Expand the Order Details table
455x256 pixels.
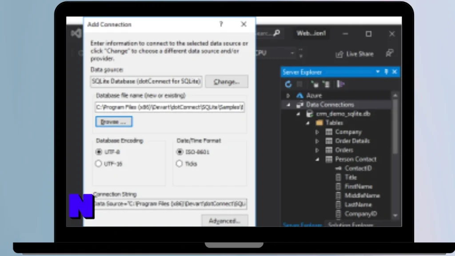click(x=317, y=141)
